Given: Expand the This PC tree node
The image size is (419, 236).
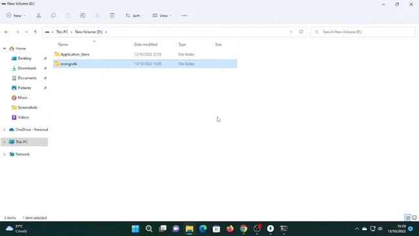Looking at the screenshot, I should click(5, 142).
